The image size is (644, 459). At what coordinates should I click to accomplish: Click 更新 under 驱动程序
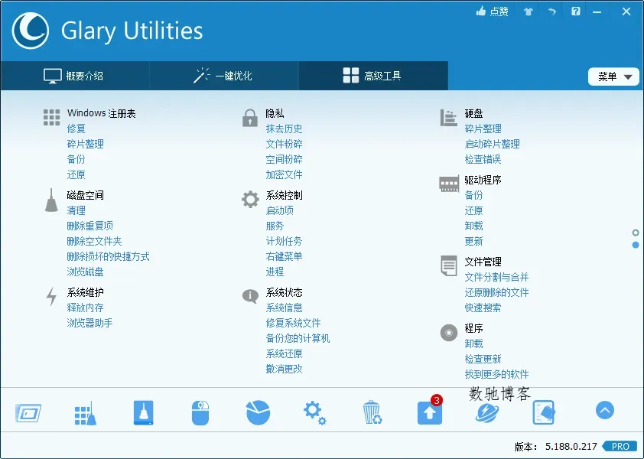(473, 241)
